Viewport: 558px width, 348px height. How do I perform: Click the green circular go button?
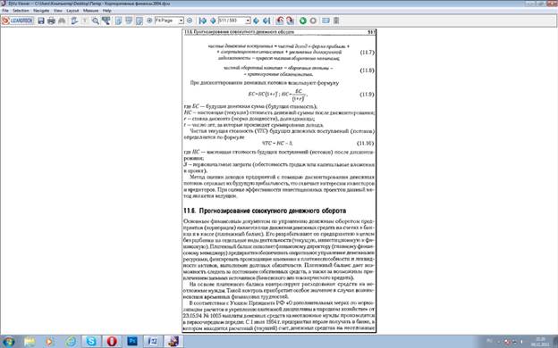point(303,21)
